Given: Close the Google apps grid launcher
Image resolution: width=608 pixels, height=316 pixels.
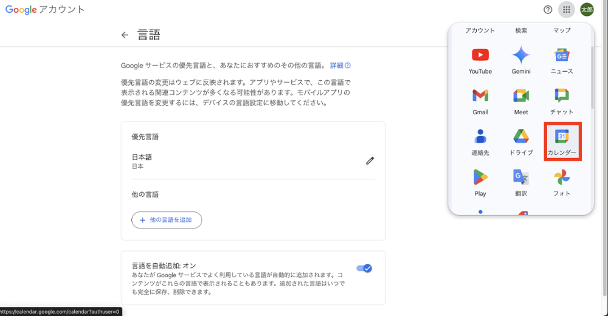Looking at the screenshot, I should (566, 10).
